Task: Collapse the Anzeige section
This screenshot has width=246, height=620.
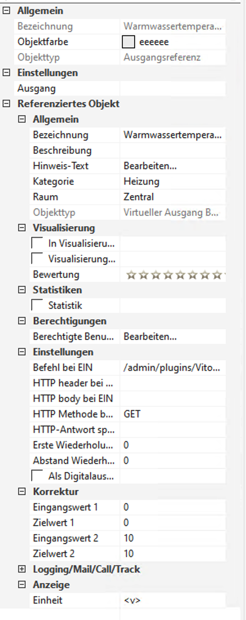Action: pyautogui.click(x=22, y=585)
